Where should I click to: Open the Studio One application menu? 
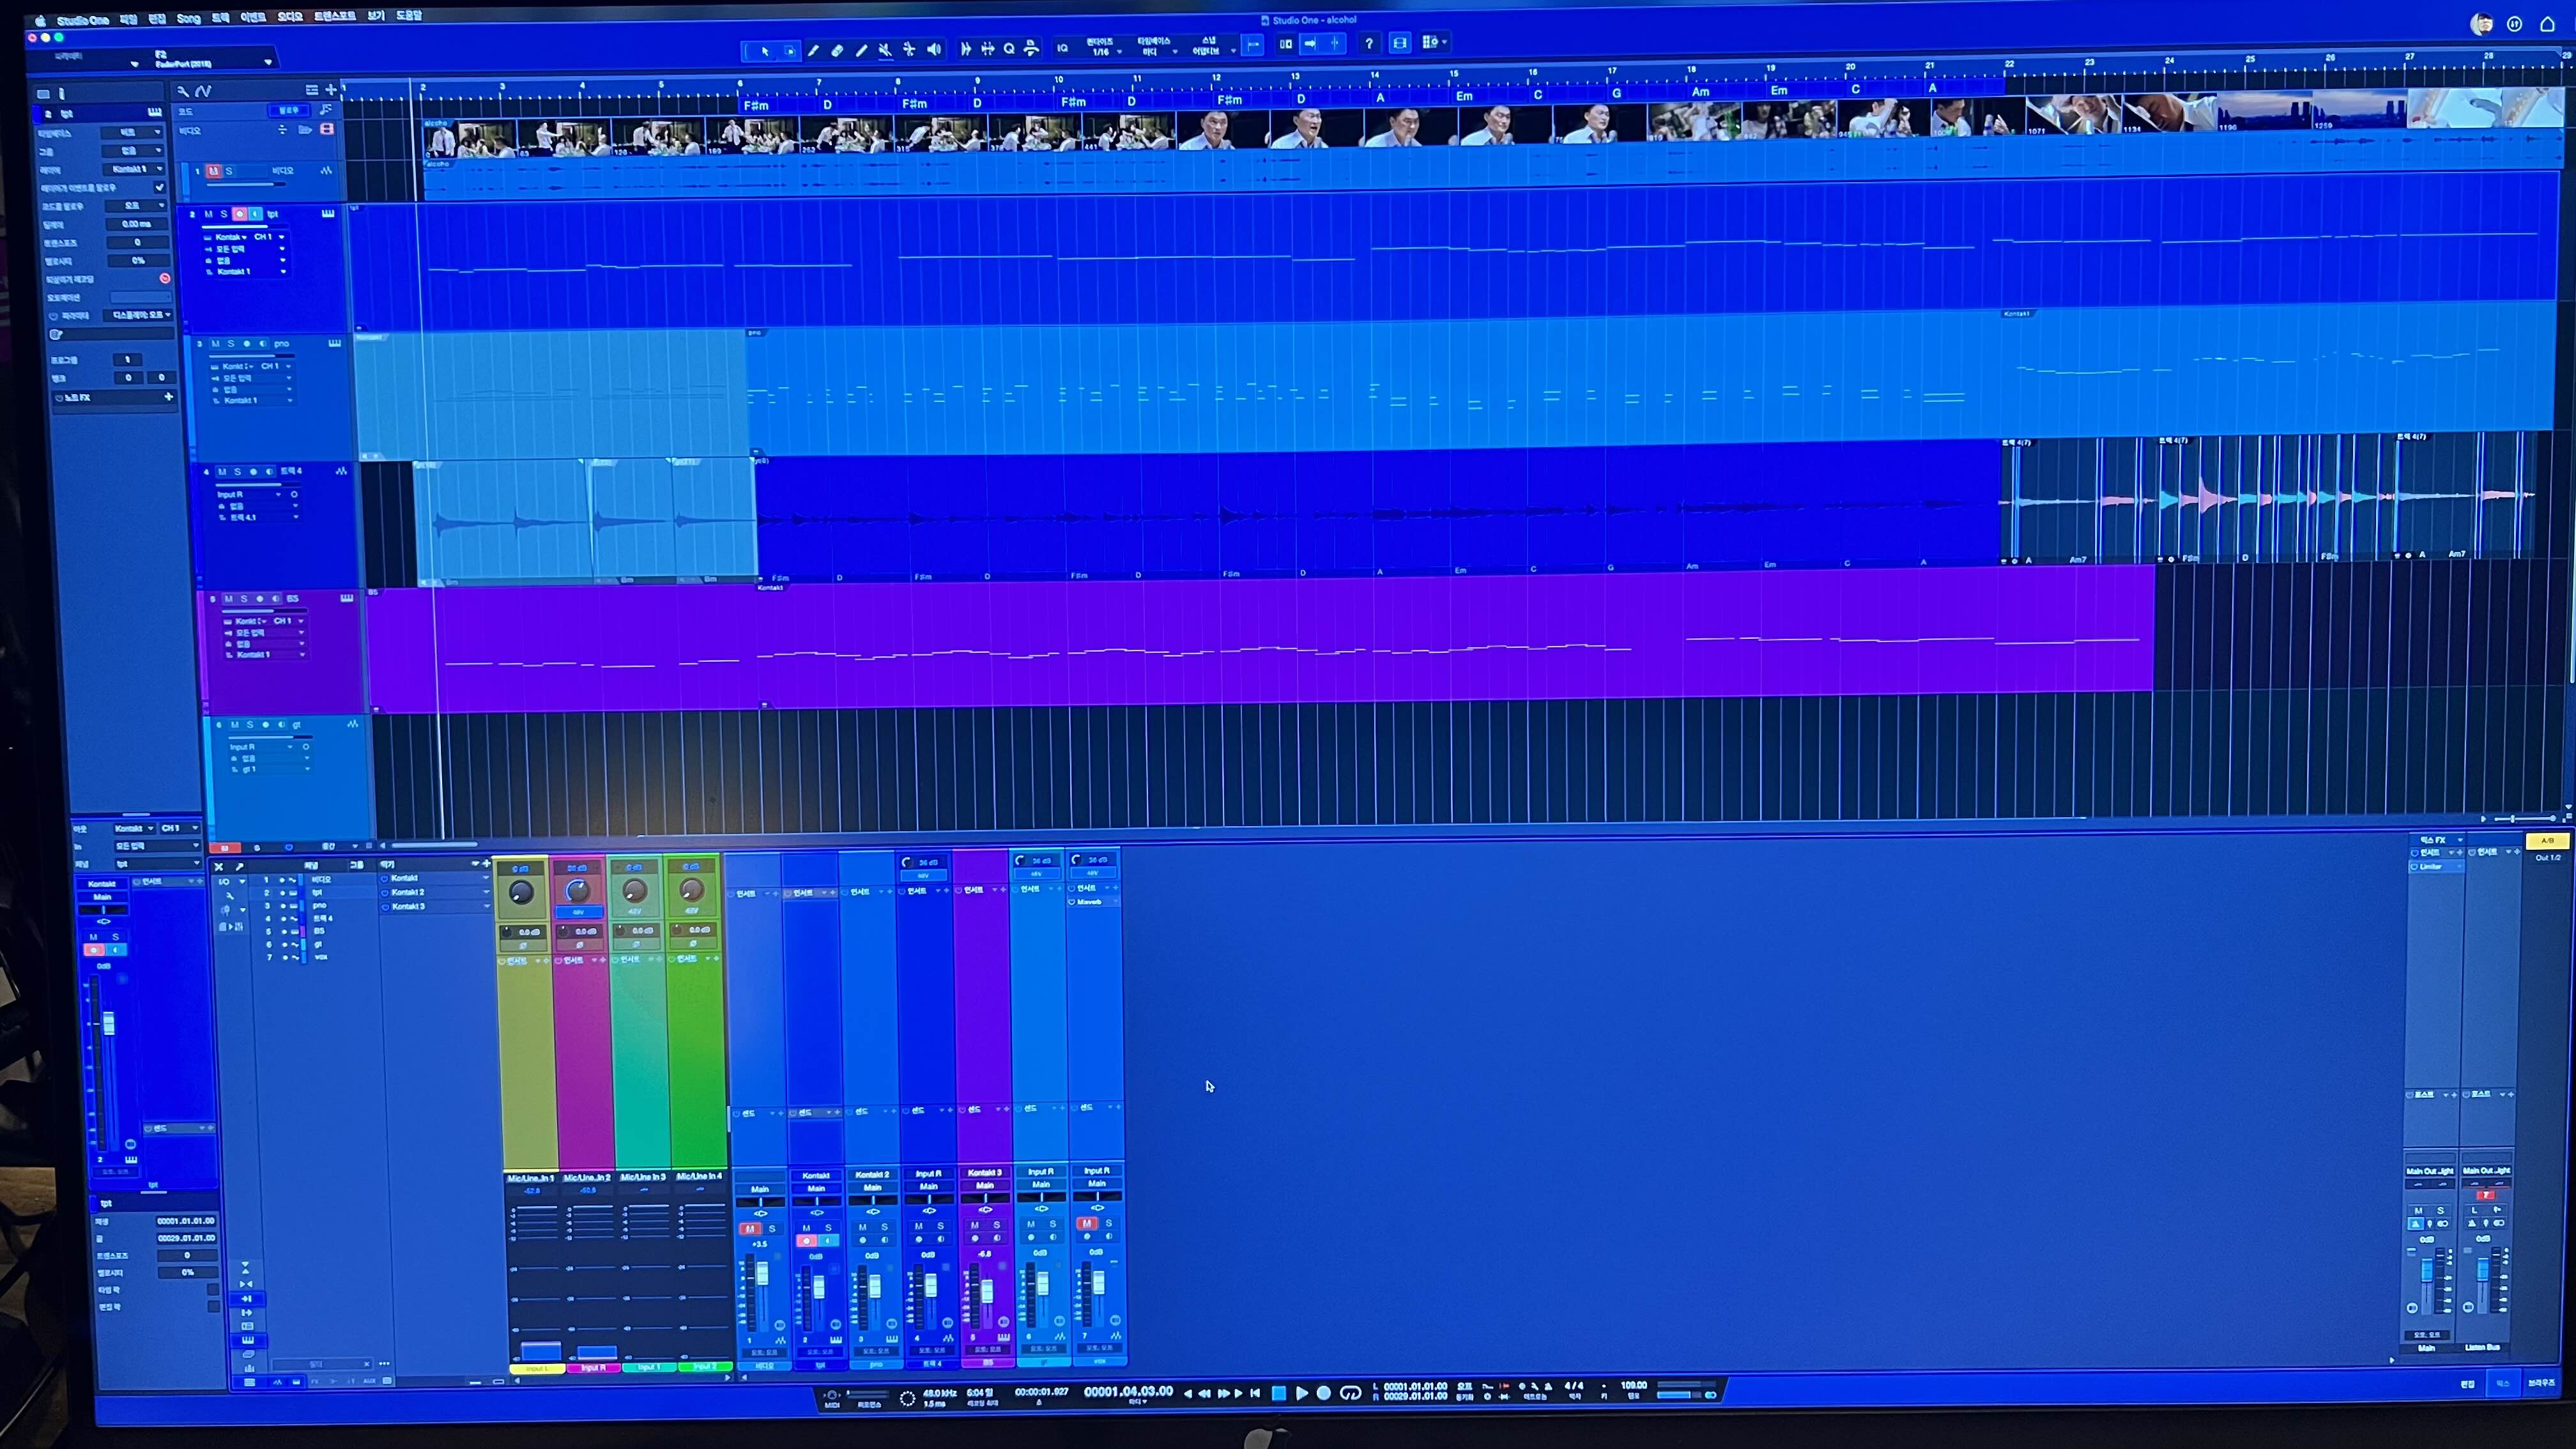(83, 20)
